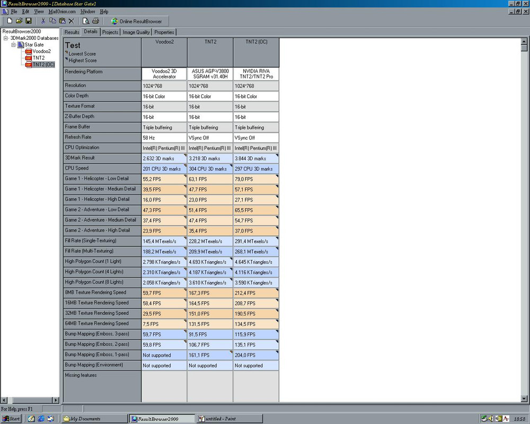Click the vertical scrollbar up arrow
This screenshot has width=530, height=424.
[524, 41]
